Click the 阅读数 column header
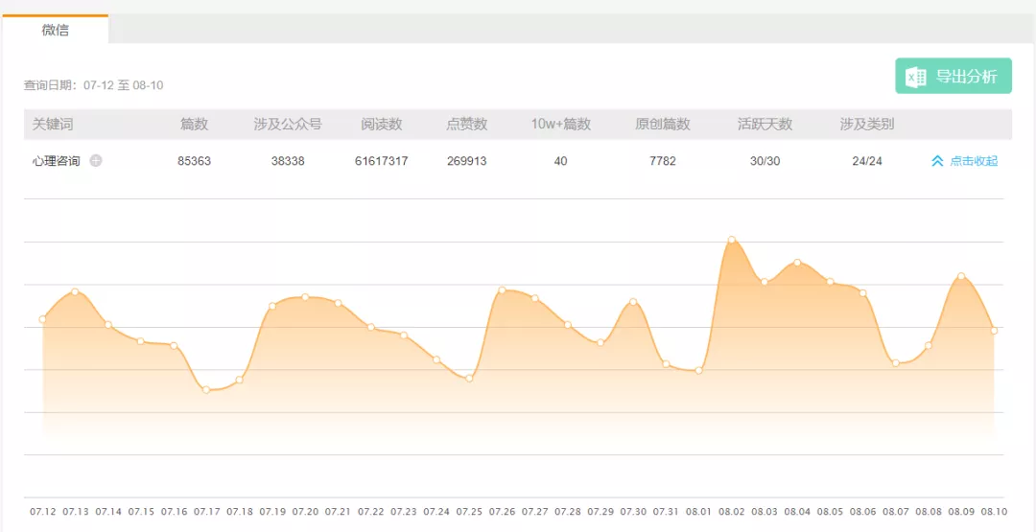This screenshot has height=532, width=1036. pos(381,124)
